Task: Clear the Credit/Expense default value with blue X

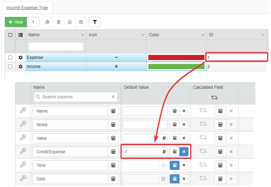Action: (x=184, y=152)
